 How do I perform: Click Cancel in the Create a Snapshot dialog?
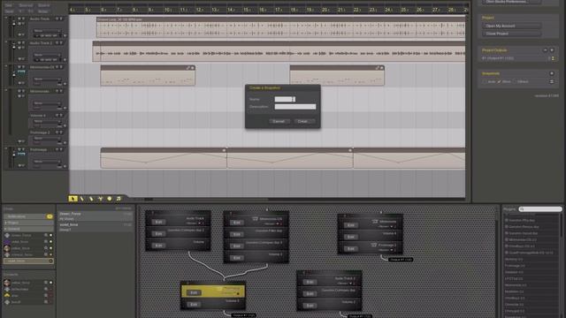tap(279, 122)
